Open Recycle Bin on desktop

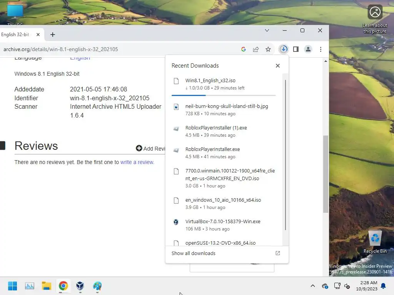375,242
